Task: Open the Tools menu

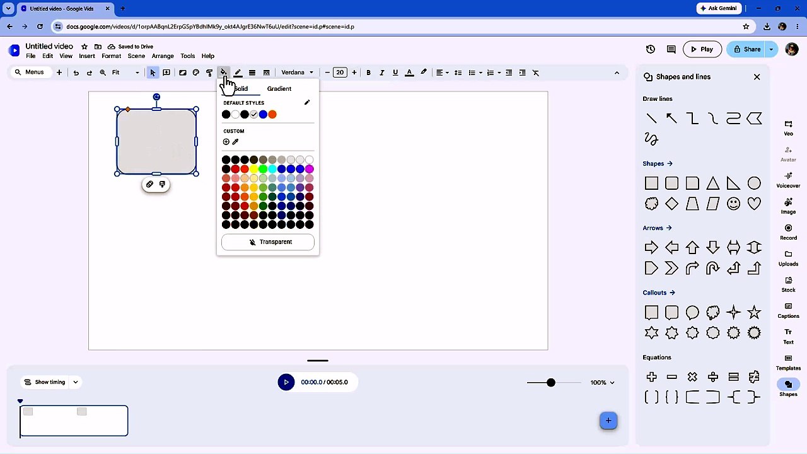Action: [188, 56]
